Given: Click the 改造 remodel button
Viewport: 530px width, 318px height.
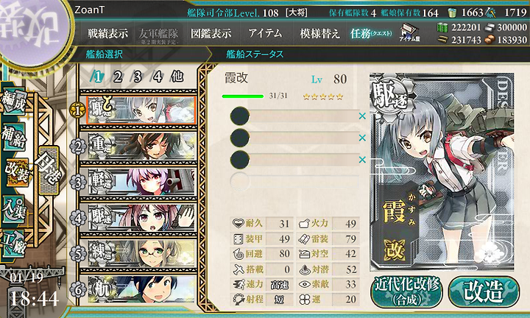Looking at the screenshot, I should pos(484,292).
